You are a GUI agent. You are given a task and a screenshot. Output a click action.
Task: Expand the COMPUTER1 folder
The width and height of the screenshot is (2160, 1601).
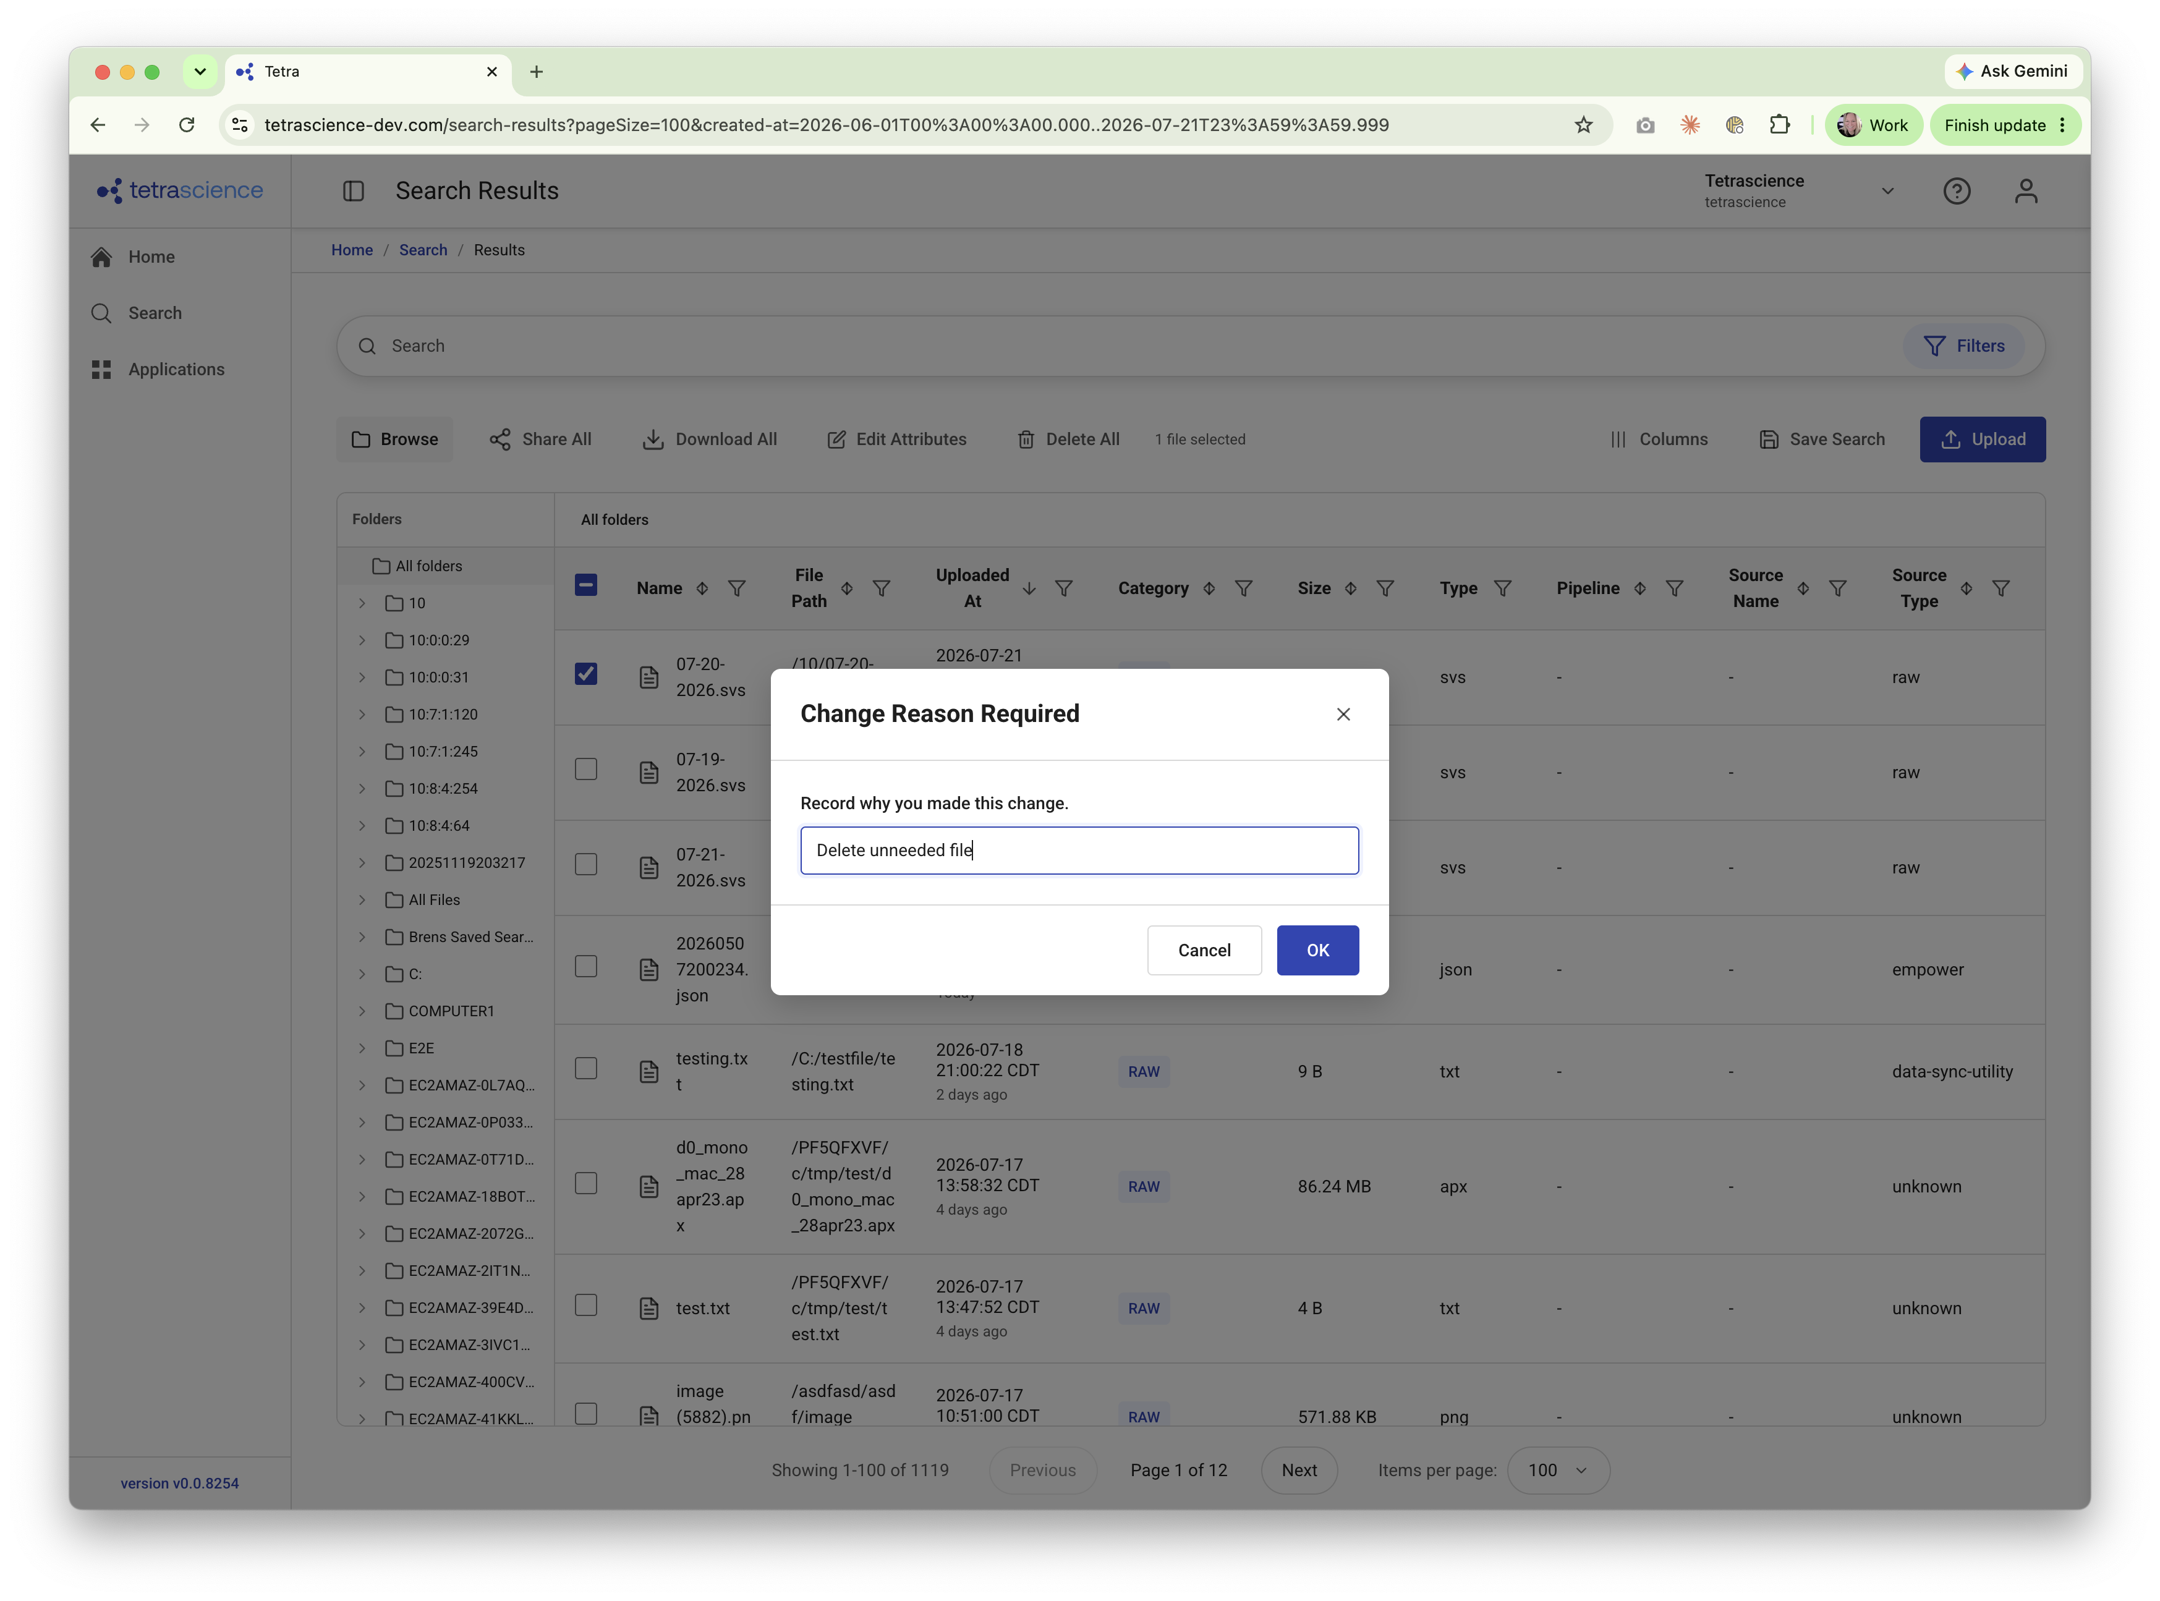coord(362,1011)
